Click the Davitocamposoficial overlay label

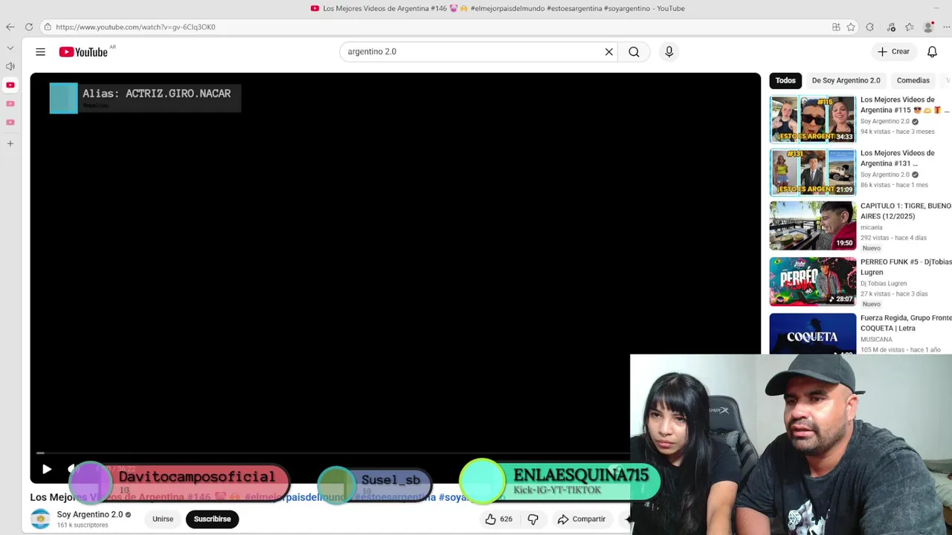pyautogui.click(x=196, y=477)
